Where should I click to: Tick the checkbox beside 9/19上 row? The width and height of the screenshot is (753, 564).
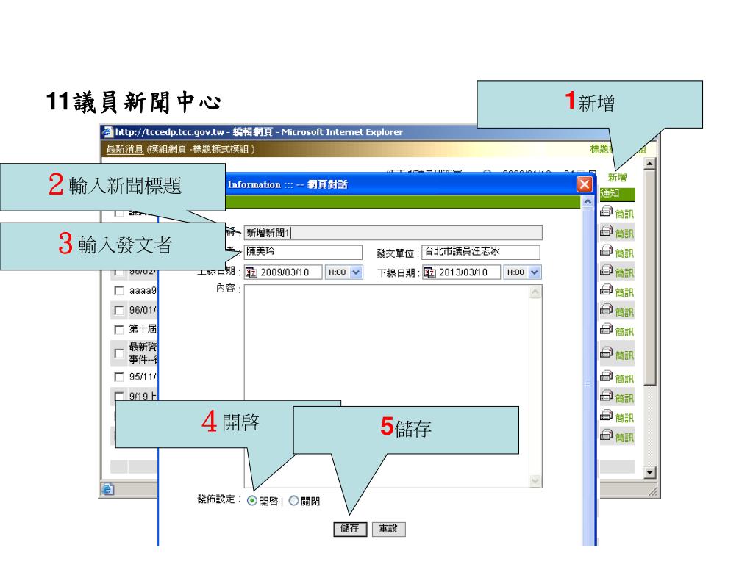(x=118, y=396)
